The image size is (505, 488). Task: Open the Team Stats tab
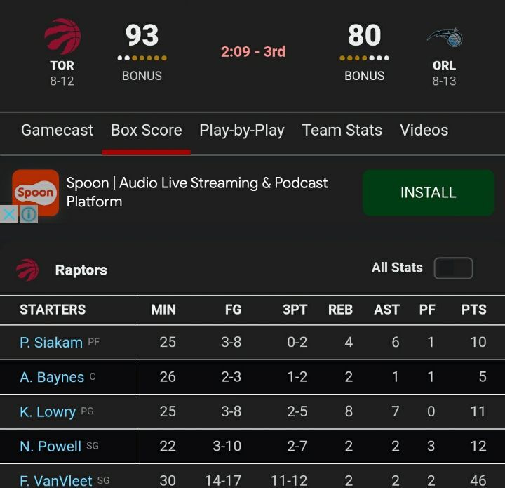[342, 131]
